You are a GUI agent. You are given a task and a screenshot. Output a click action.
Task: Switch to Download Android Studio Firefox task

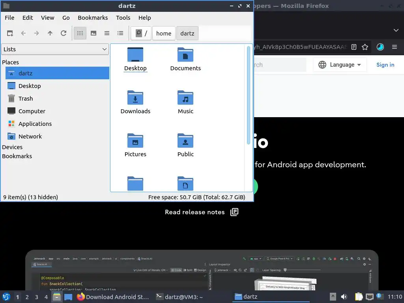click(x=113, y=297)
